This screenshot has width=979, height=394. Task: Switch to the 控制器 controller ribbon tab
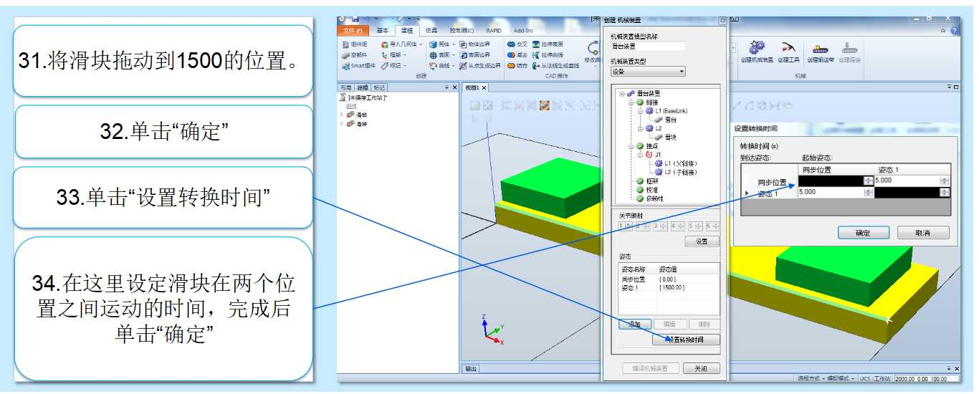tap(462, 31)
